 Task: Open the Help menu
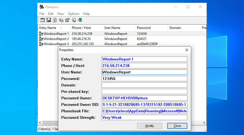(x=86, y=14)
